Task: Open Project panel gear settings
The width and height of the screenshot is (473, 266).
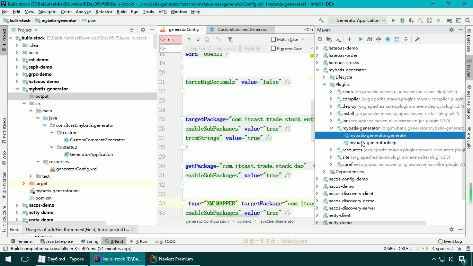Action: click(x=143, y=30)
